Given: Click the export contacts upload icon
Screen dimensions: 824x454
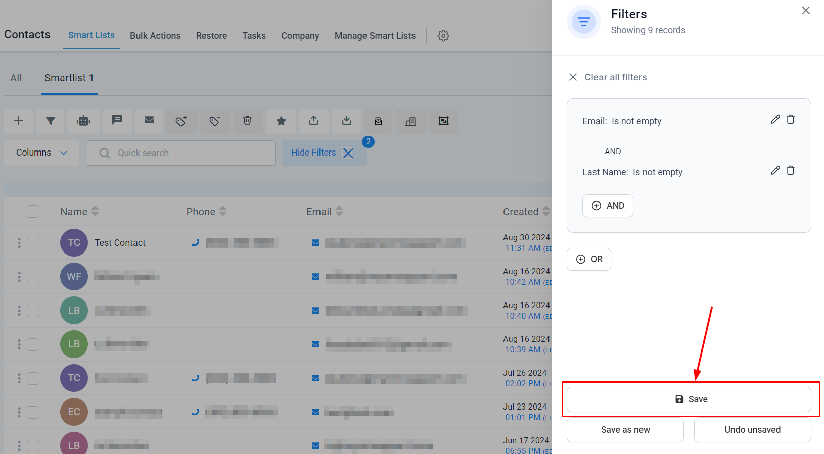Looking at the screenshot, I should (314, 121).
